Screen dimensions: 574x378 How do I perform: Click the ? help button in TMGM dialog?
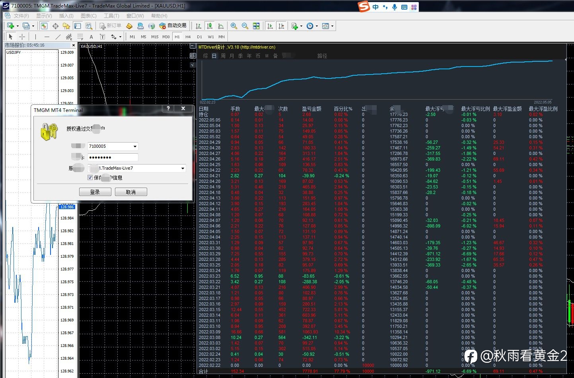(168, 108)
